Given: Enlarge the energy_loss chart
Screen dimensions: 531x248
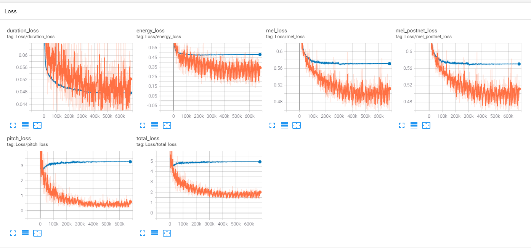Looking at the screenshot, I should pos(143,125).
